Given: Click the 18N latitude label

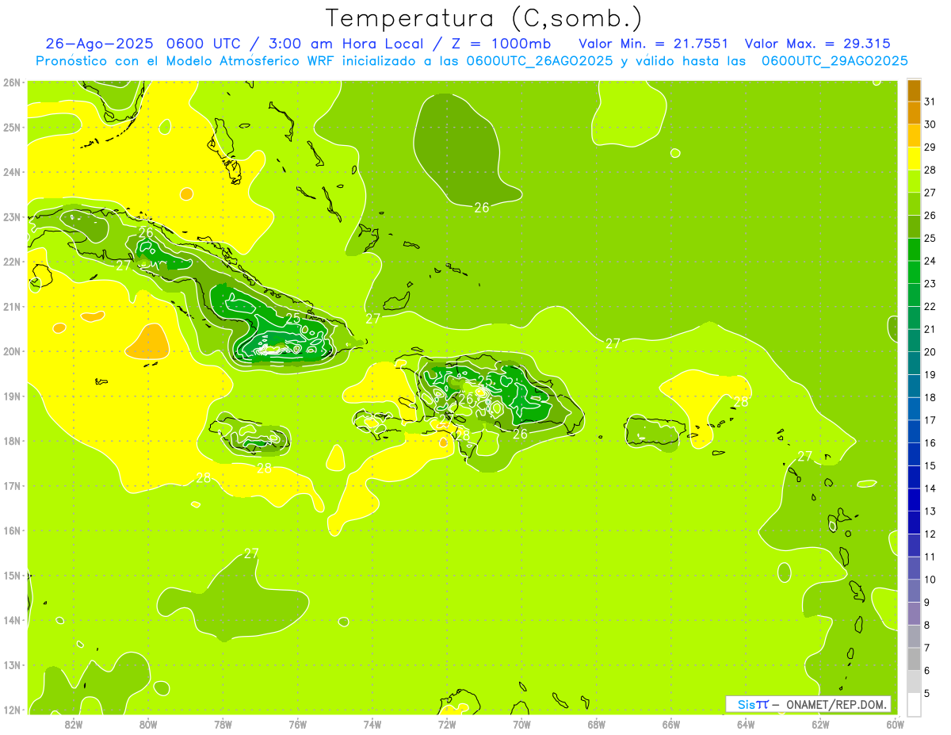Looking at the screenshot, I should 11,441.
